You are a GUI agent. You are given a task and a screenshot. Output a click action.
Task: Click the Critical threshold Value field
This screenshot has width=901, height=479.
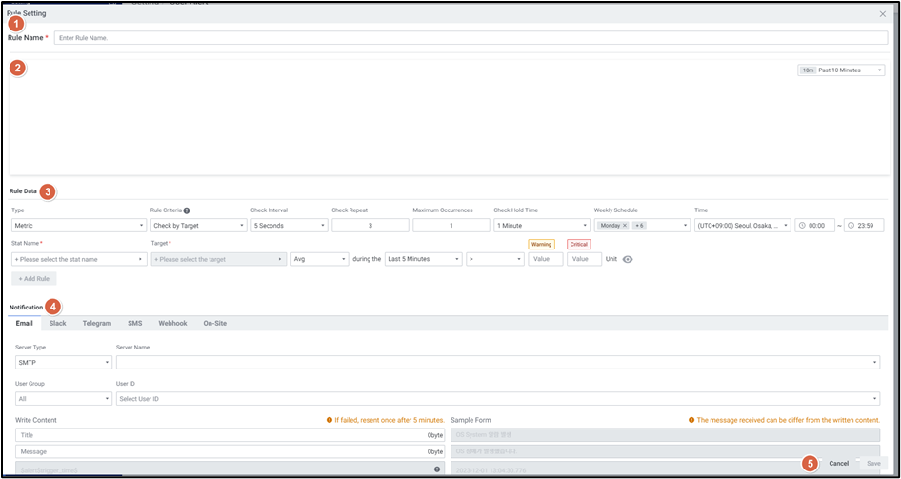(x=584, y=259)
